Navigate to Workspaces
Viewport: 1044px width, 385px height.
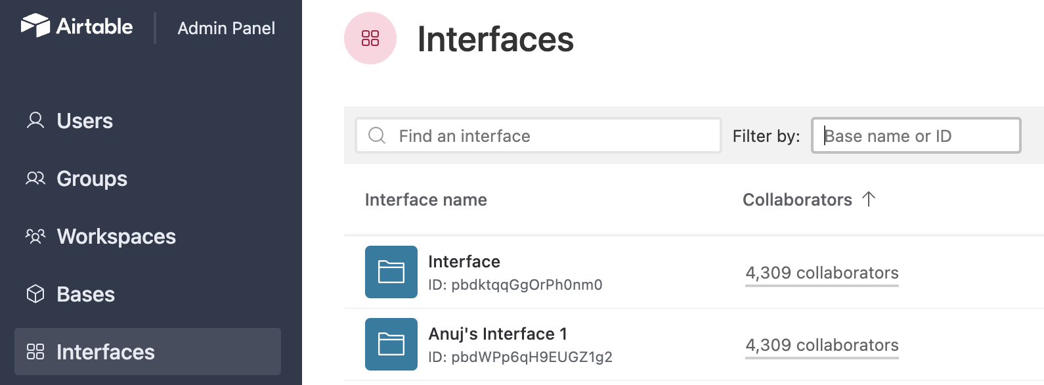116,237
